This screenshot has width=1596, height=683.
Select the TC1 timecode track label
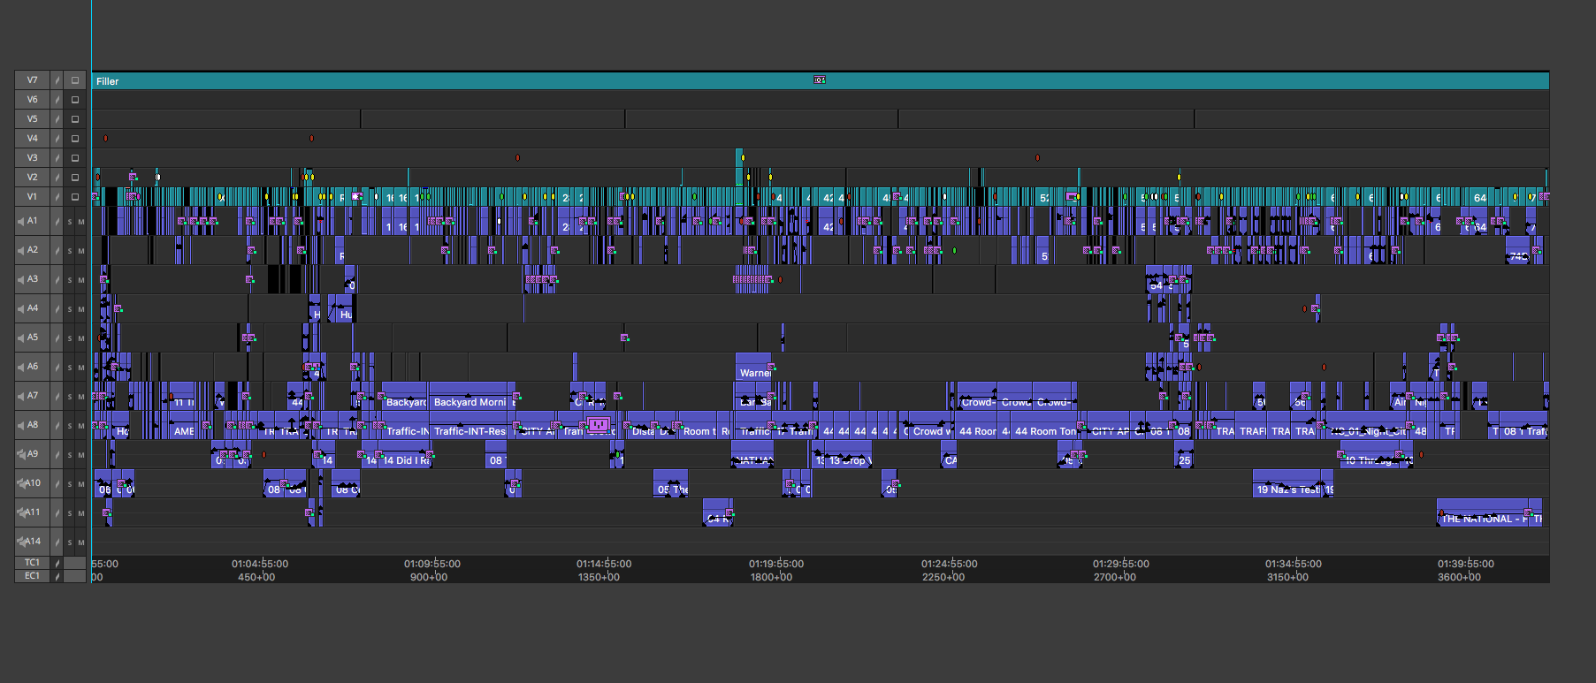coord(33,563)
